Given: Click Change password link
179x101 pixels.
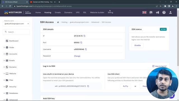Looking at the screenshot, I should pyautogui.click(x=77, y=56).
